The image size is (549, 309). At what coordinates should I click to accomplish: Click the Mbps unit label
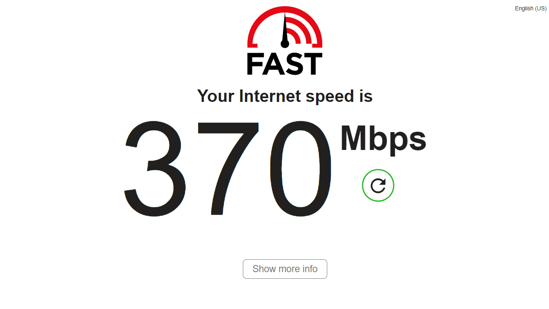(x=383, y=139)
